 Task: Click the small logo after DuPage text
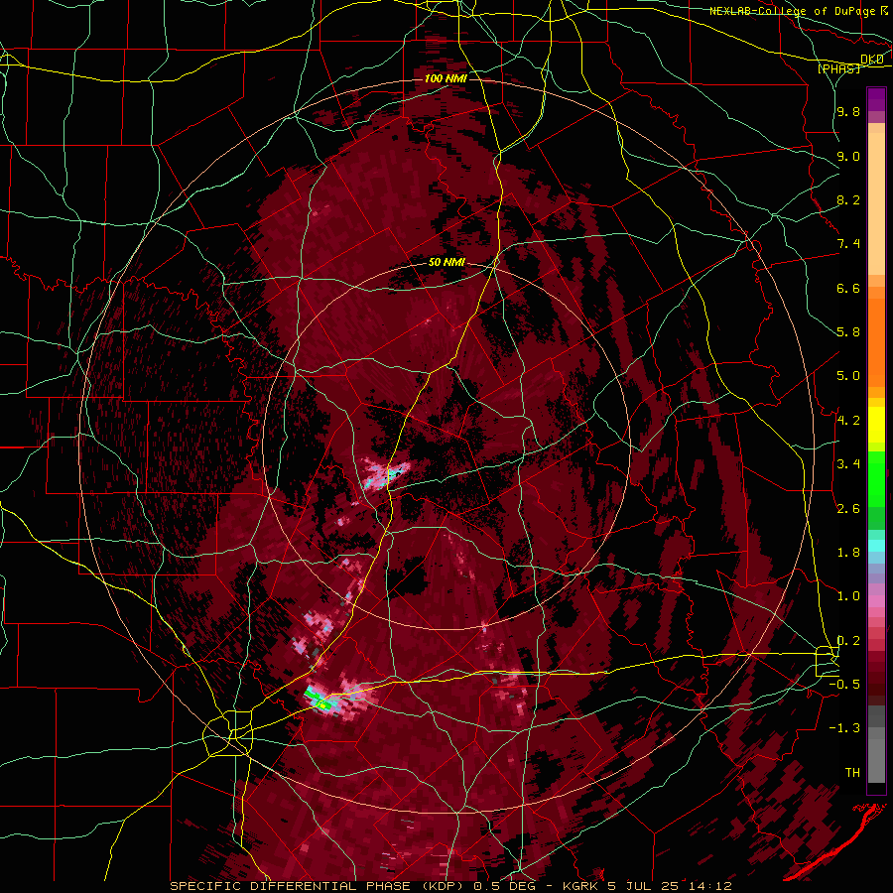coord(883,11)
